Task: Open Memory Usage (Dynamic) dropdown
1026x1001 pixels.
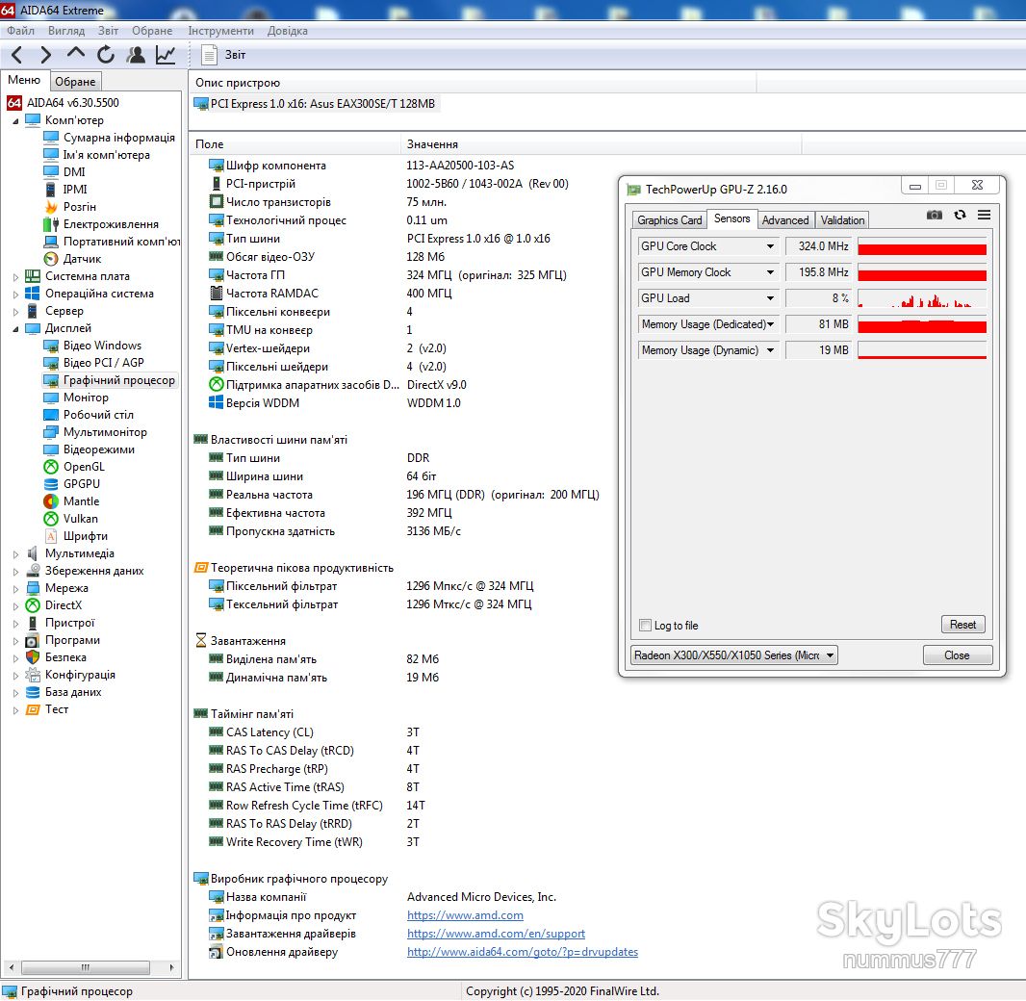Action: [770, 350]
